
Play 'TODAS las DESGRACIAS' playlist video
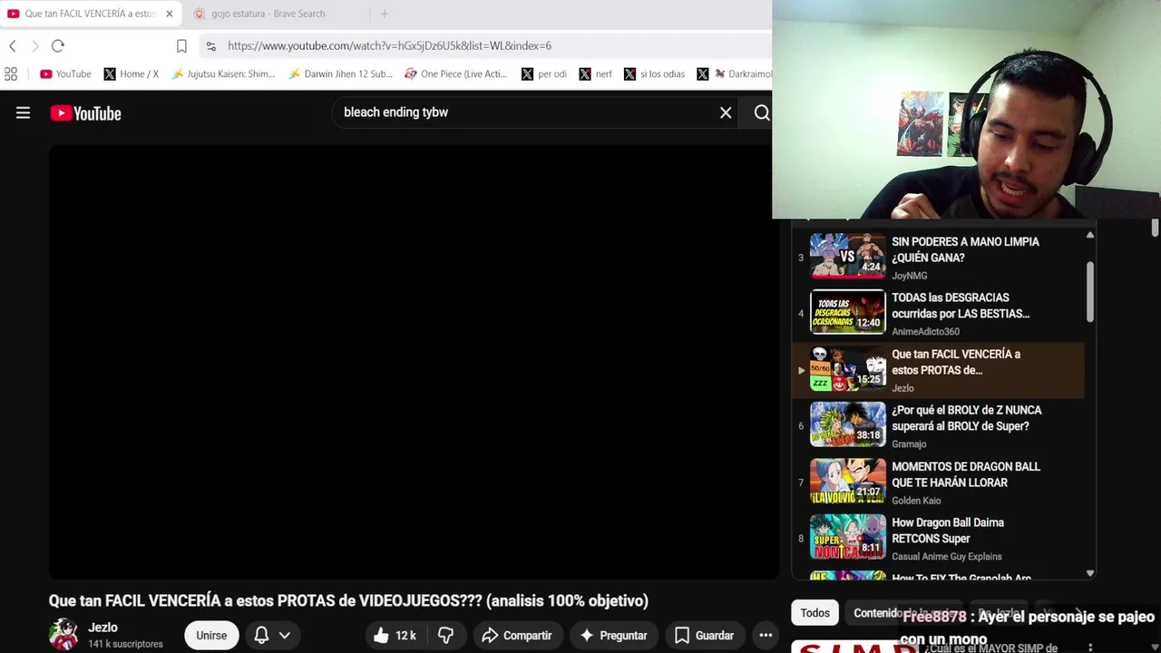(939, 313)
